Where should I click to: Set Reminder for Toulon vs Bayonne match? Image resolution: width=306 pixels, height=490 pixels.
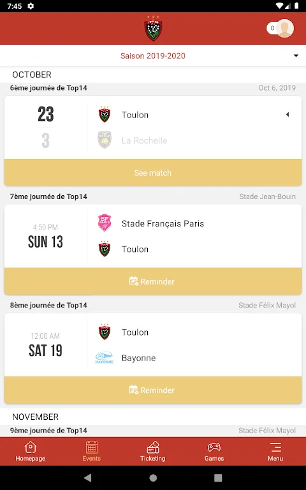(153, 390)
